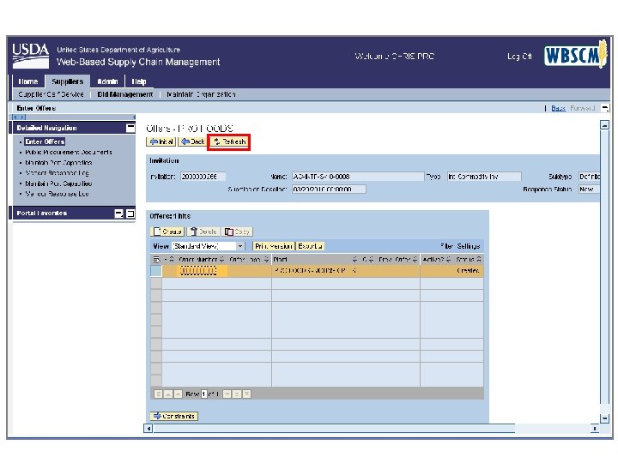Select the second empty row selector
Screen dimensions: 618x463
tap(156, 295)
